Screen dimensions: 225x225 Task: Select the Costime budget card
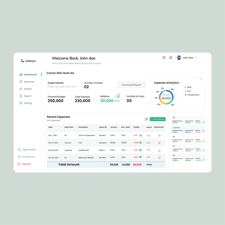point(188,130)
